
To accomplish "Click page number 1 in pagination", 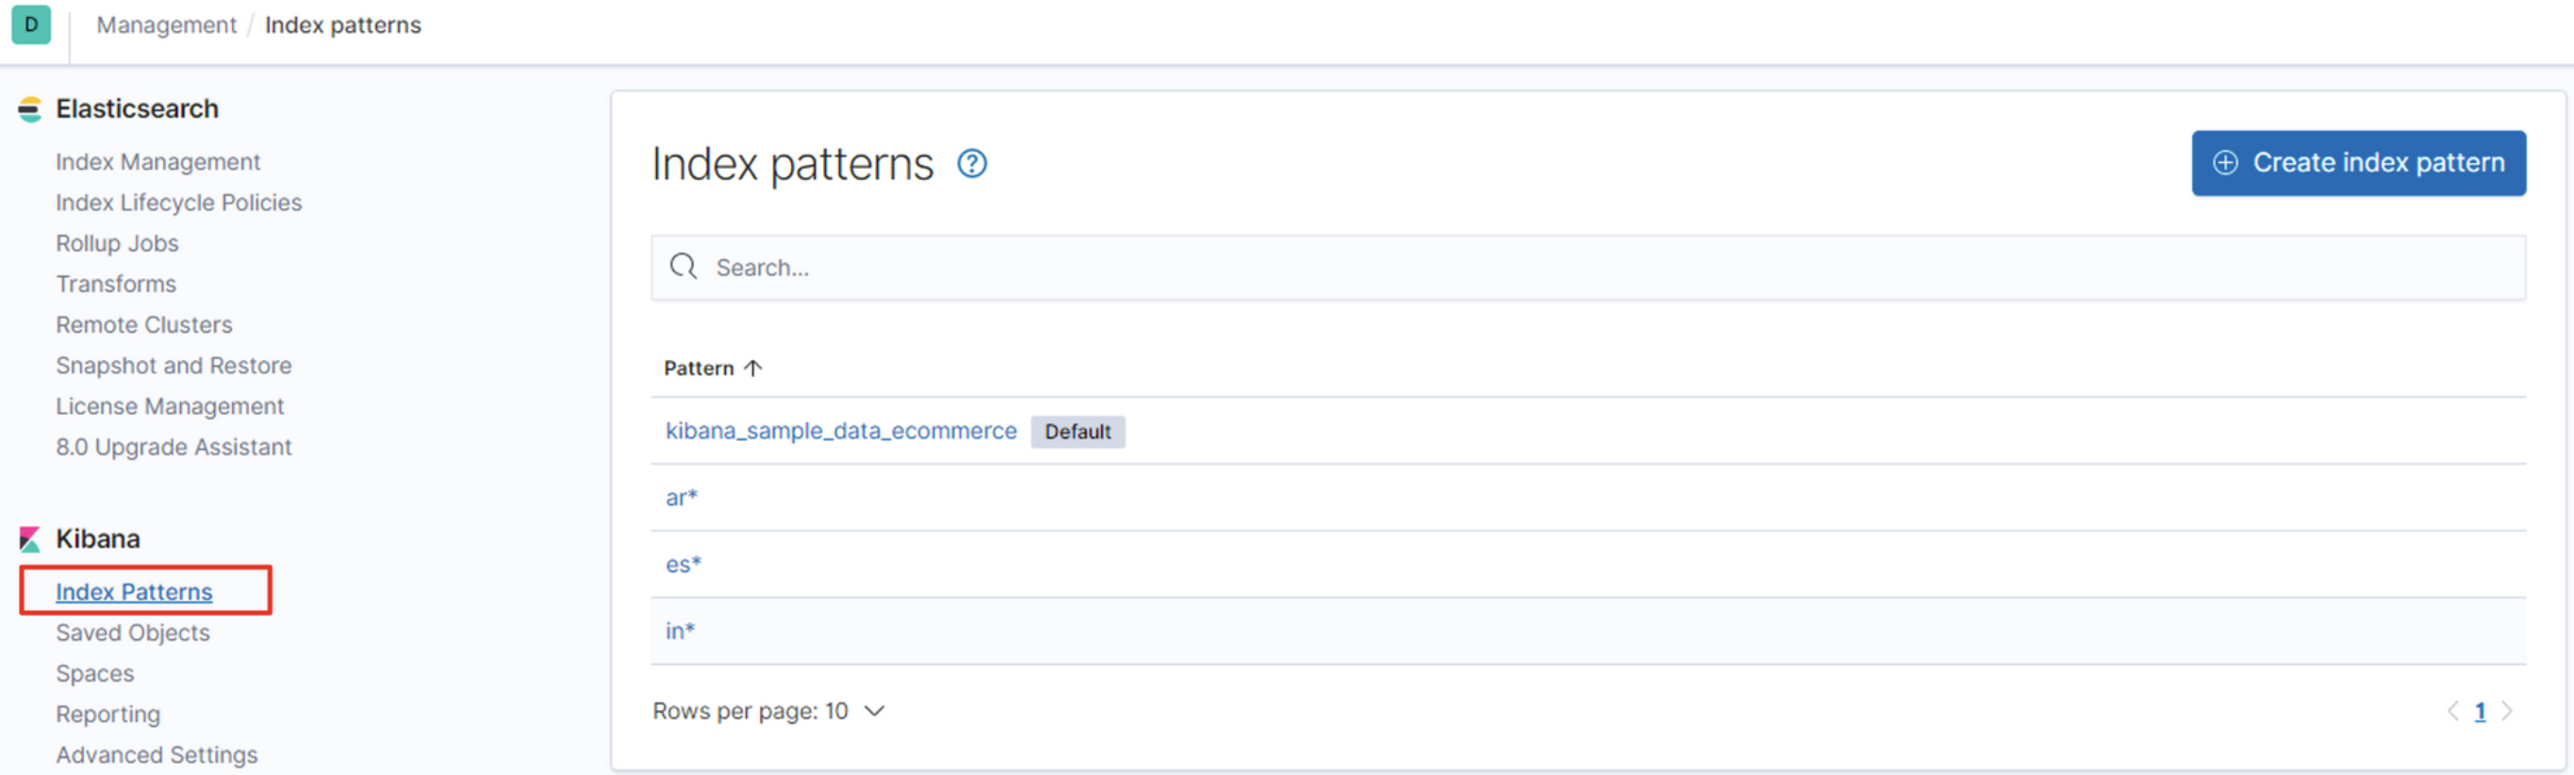I will pos(2480,711).
